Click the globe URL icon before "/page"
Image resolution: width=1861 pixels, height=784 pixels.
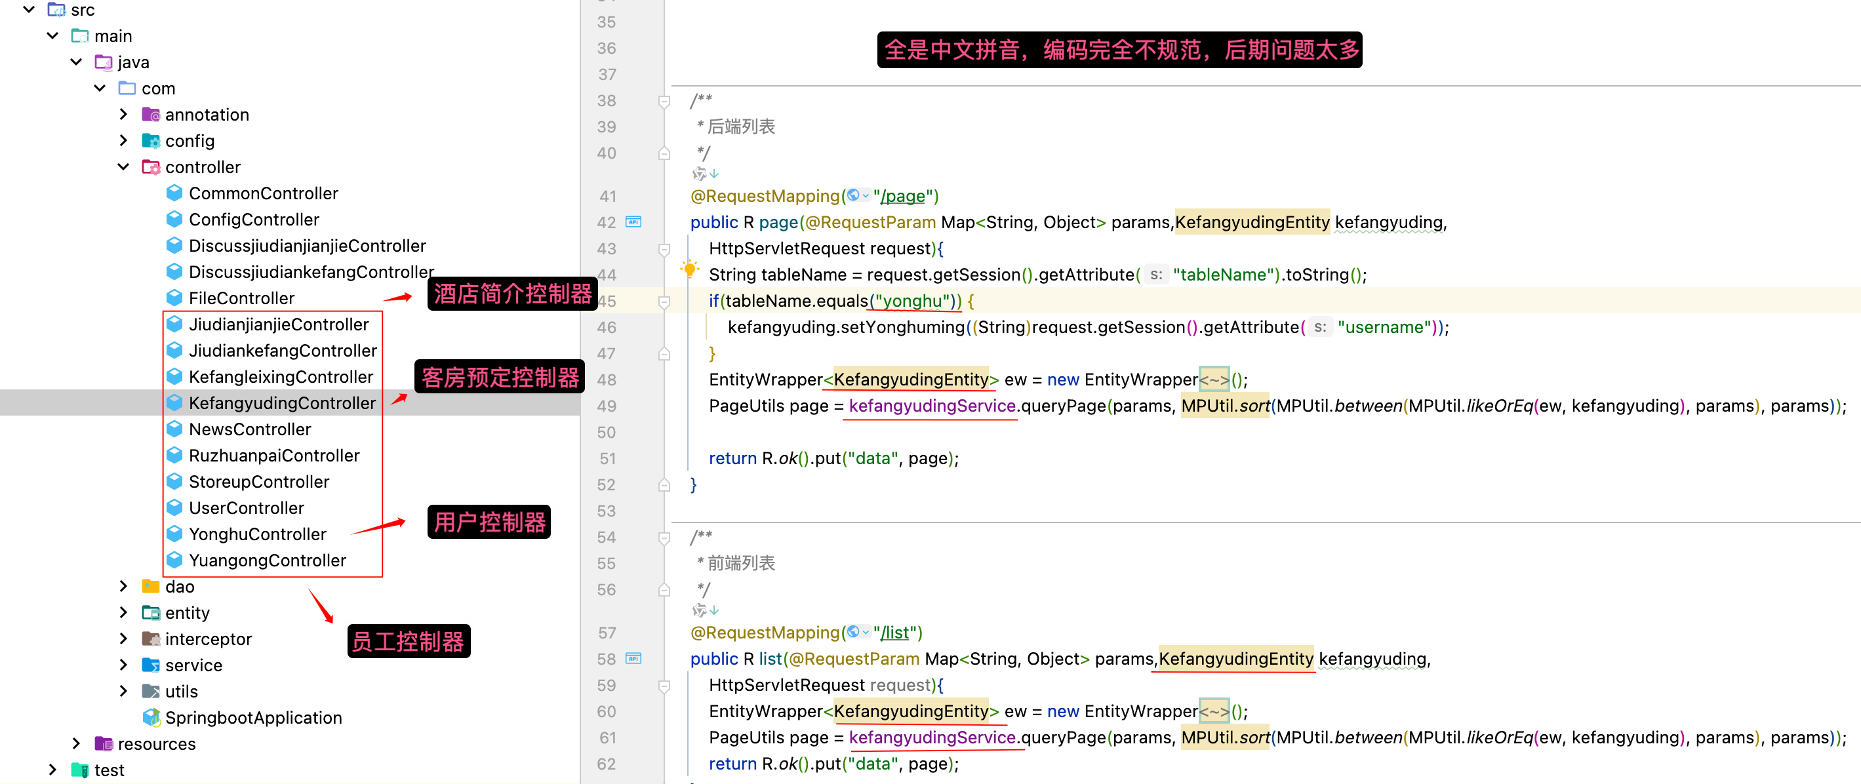pyautogui.click(x=853, y=195)
